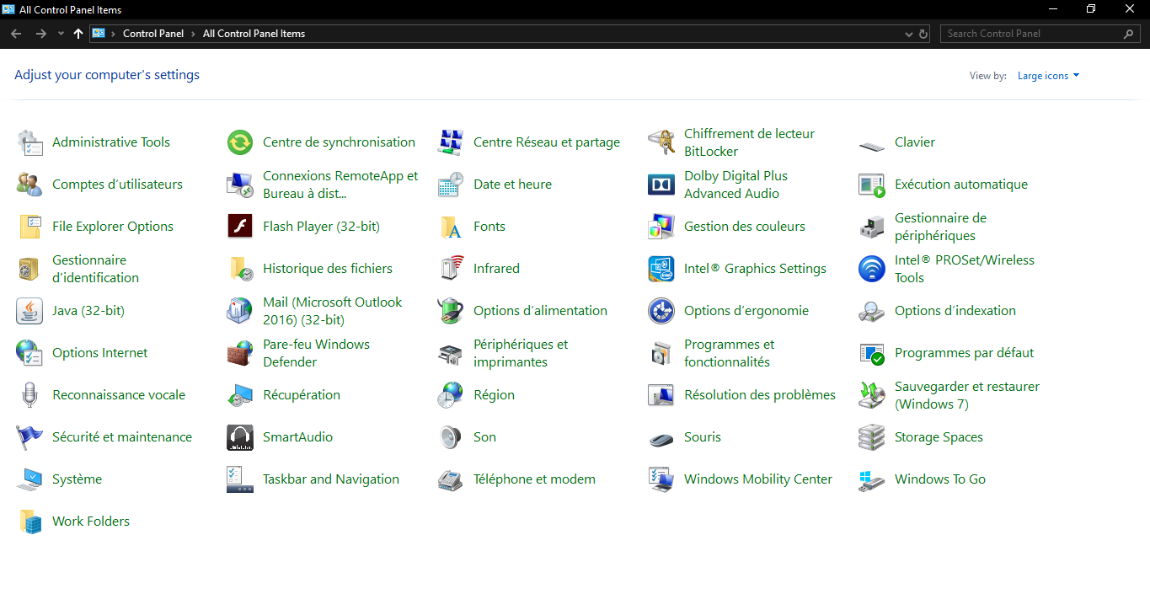Open Programmes par défaut icon
Viewport: 1150px width, 610px height.
(872, 353)
